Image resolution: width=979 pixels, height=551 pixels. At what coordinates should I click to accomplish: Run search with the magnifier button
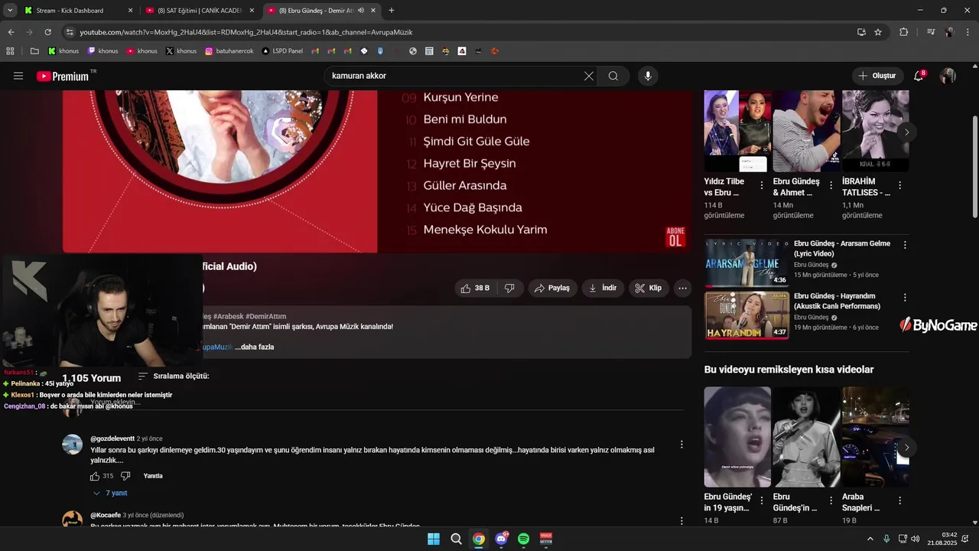[x=613, y=76]
